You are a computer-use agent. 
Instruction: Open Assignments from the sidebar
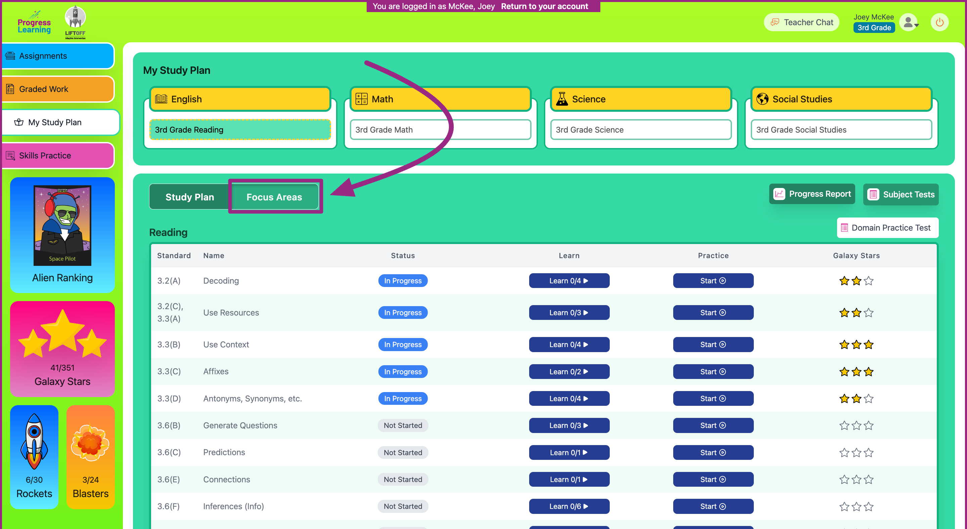click(x=57, y=56)
